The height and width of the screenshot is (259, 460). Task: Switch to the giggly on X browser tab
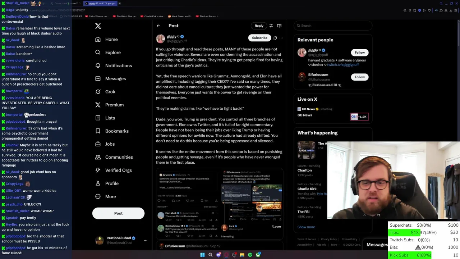coord(100,4)
